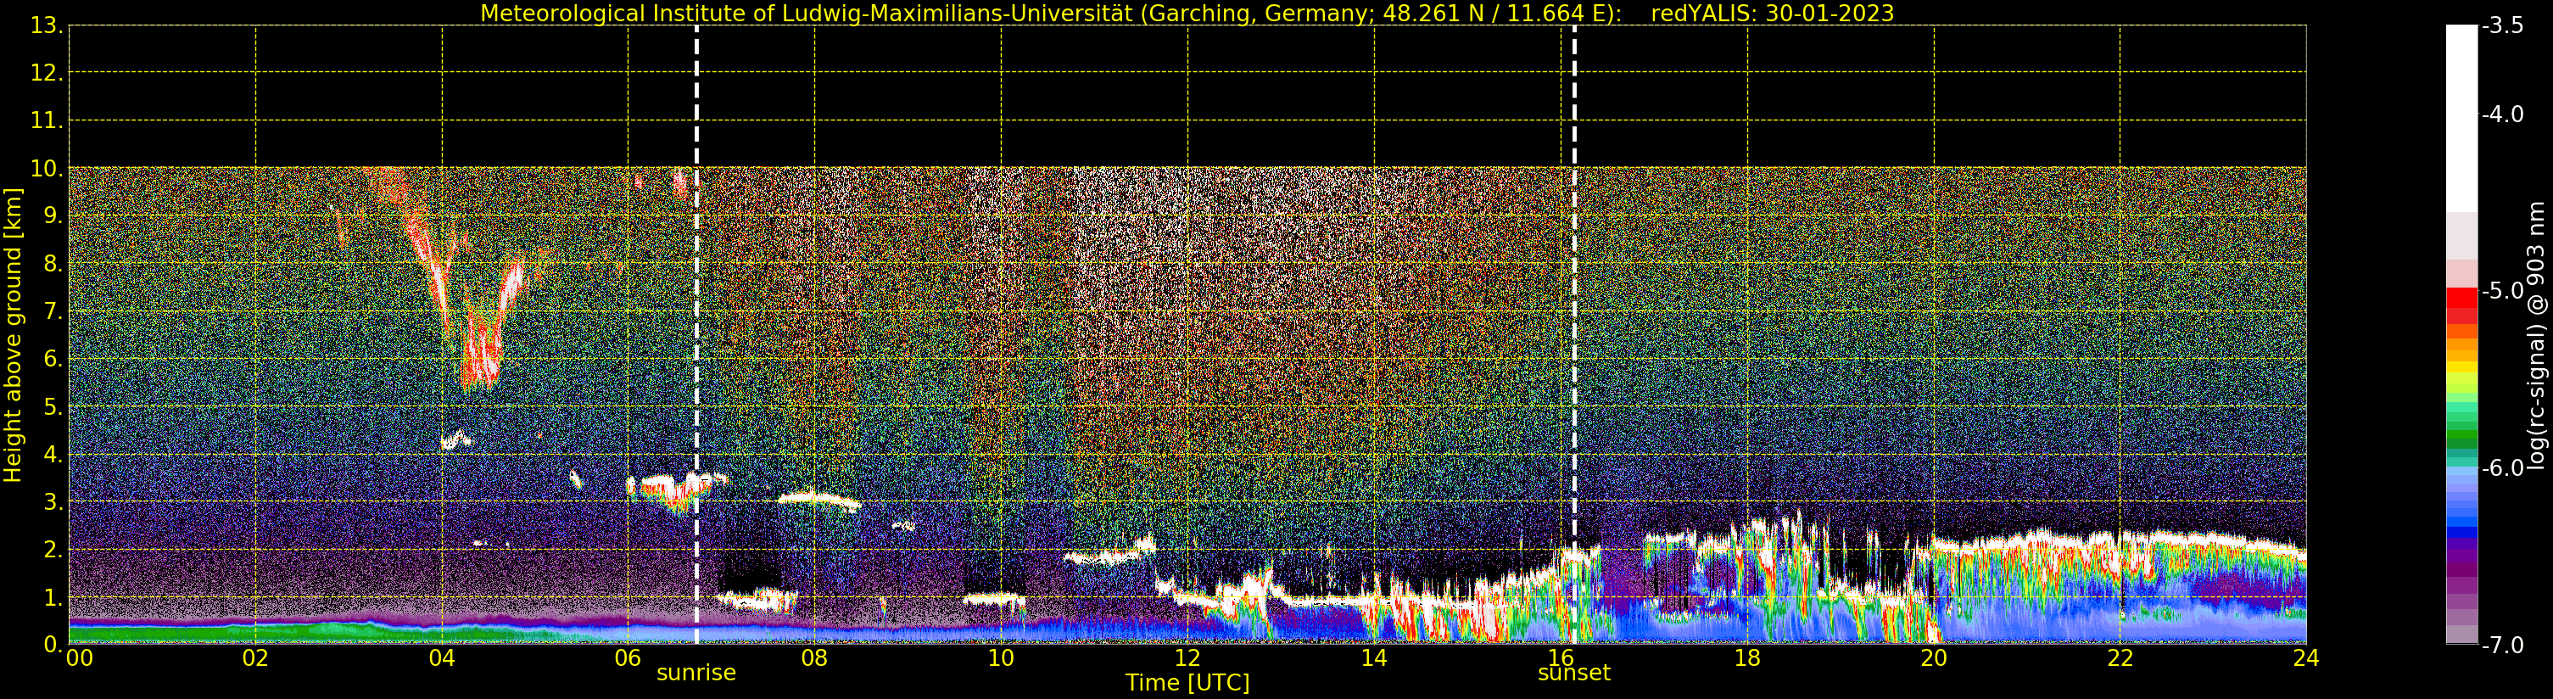The image size is (2553, 699).
Task: Click the white dashed sunrise marker line
Action: tap(696, 335)
